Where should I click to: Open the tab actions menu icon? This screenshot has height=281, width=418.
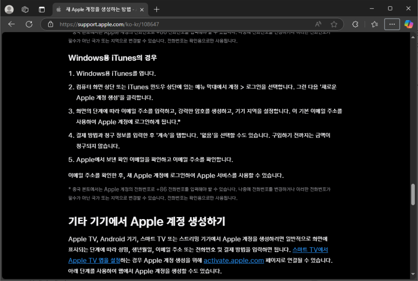[42, 10]
